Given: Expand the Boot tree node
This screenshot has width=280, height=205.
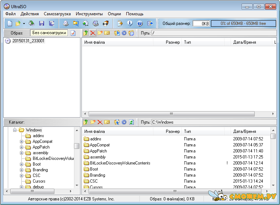Looking at the screenshot, I should 21,164.
